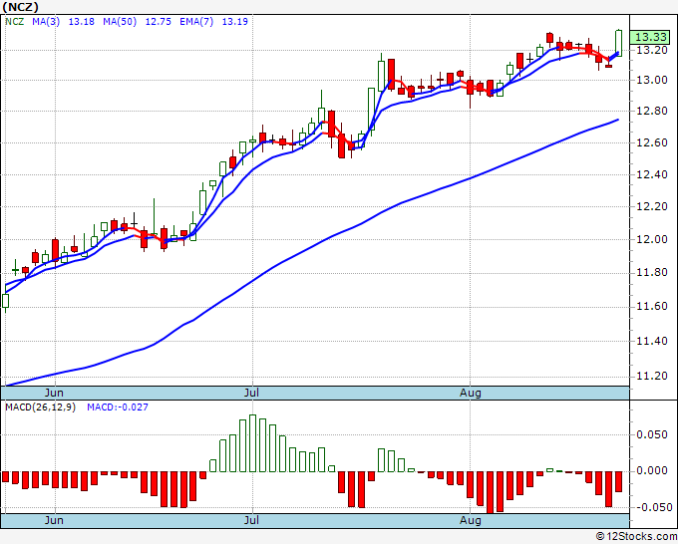The width and height of the screenshot is (678, 544).
Task: Click the MA(50) value 12.75
Action: pyautogui.click(x=158, y=21)
